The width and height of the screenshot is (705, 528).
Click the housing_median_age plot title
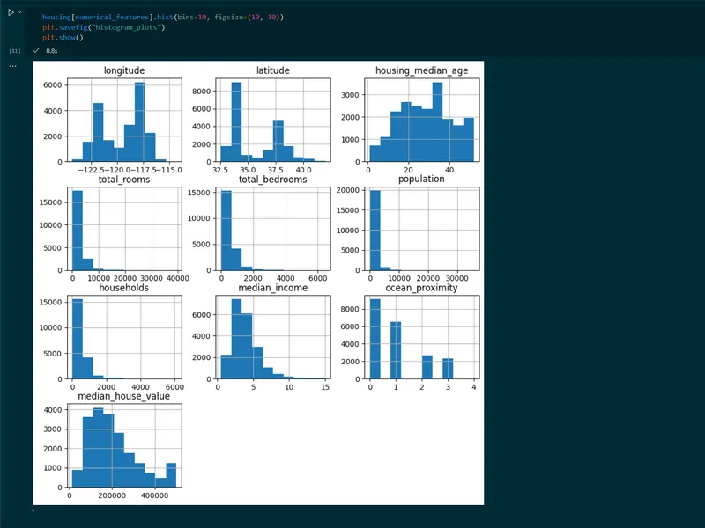click(x=422, y=70)
